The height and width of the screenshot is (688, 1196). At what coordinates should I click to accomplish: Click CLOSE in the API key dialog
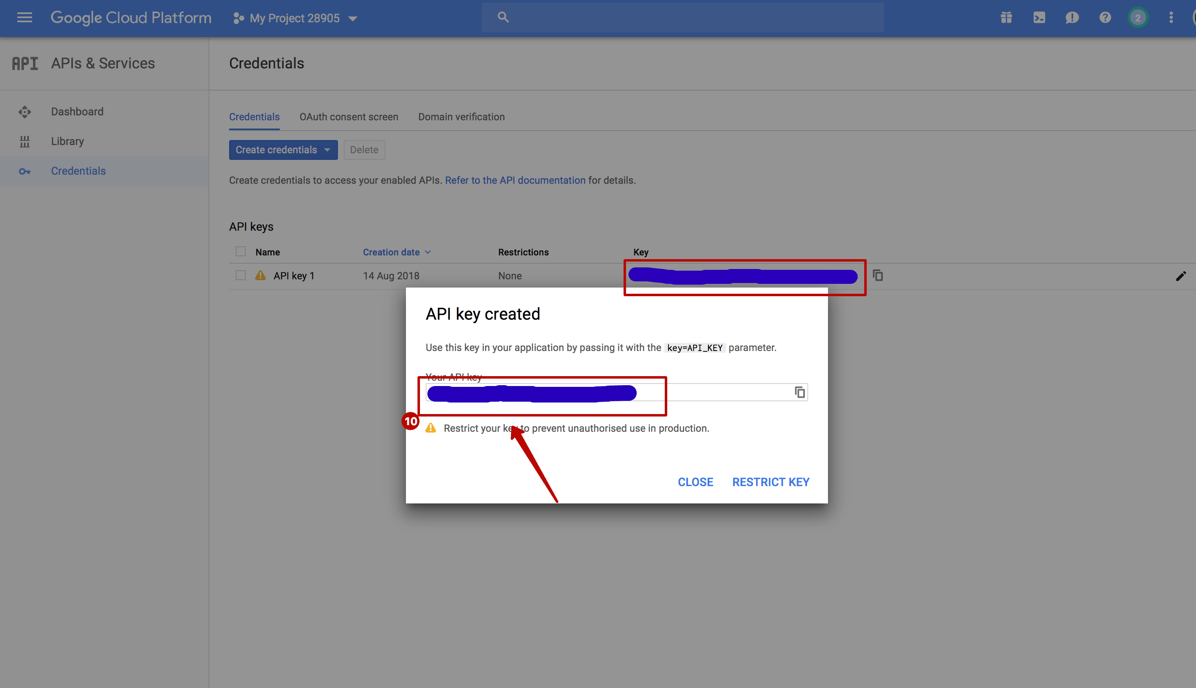tap(695, 482)
